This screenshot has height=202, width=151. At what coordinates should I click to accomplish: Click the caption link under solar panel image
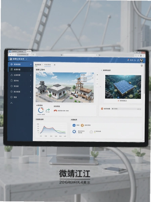122,101
